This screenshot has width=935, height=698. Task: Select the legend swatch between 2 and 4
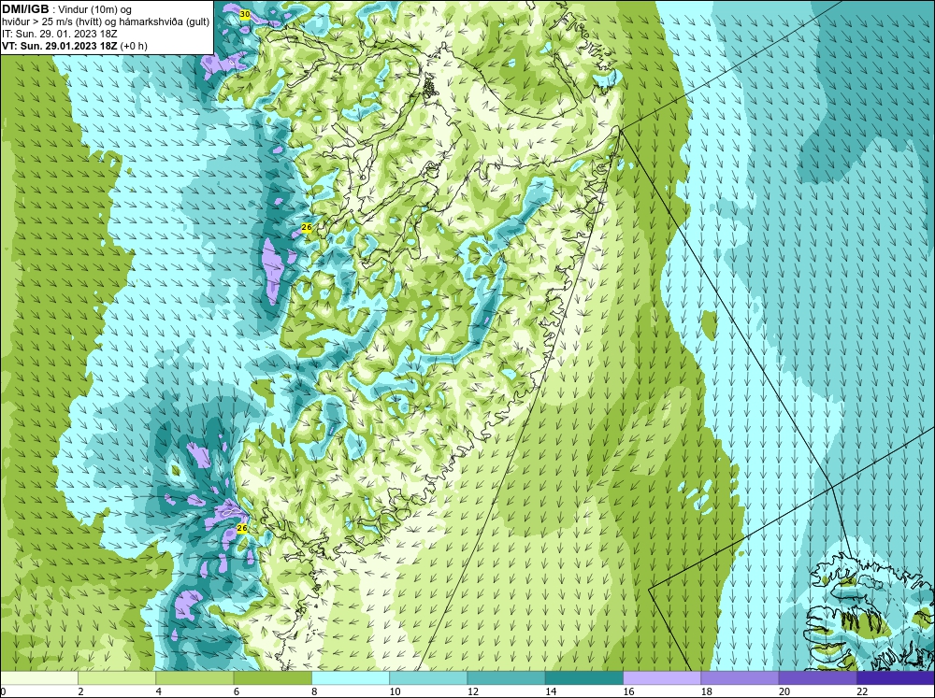(x=117, y=677)
